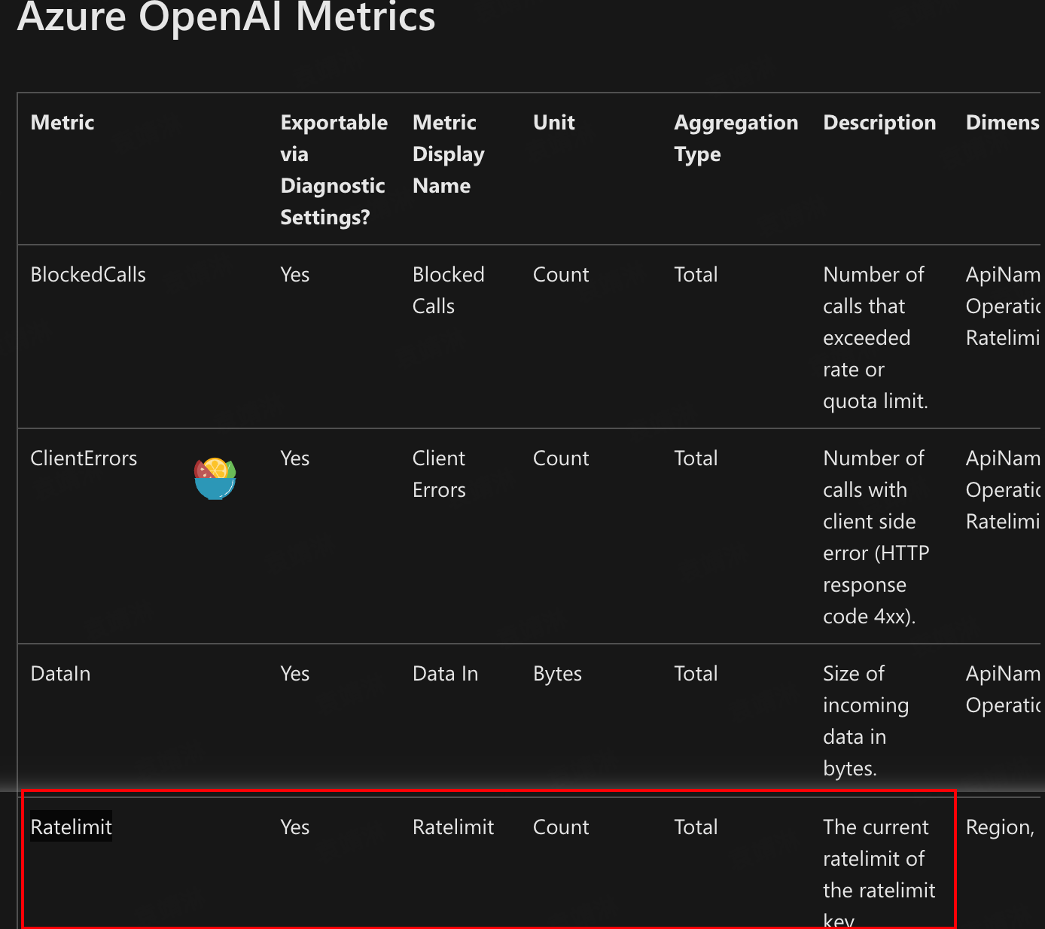Select the BlockedCalls metric name
The height and width of the screenshot is (929, 1045).
(88, 275)
